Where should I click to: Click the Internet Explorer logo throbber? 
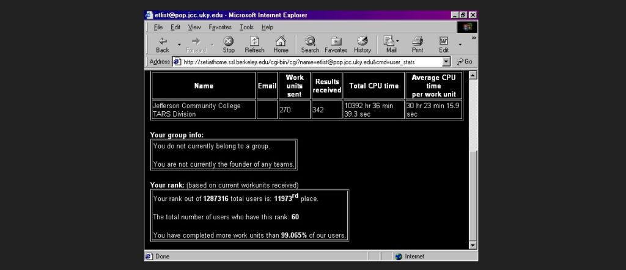tap(467, 27)
